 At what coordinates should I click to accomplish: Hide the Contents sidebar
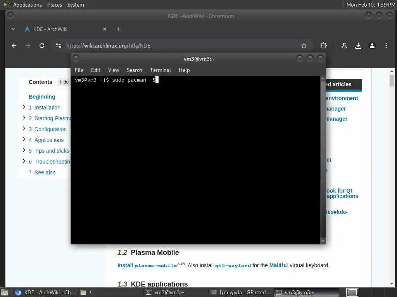click(64, 82)
